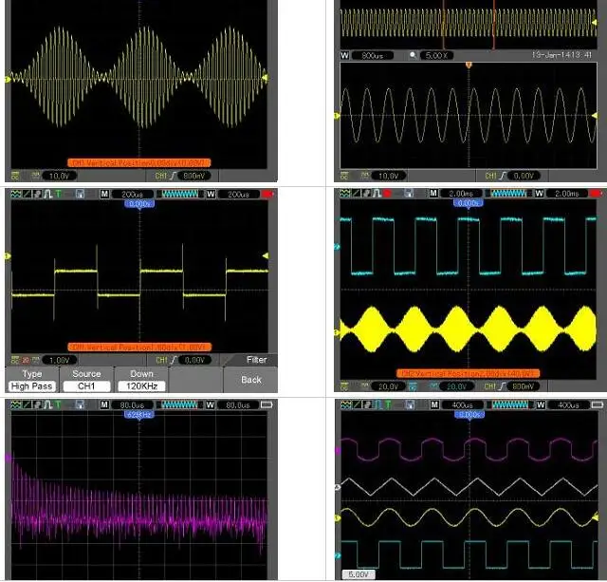Click orange T trigger marker on zoom screen
The height and width of the screenshot is (582, 607).
[469, 66]
